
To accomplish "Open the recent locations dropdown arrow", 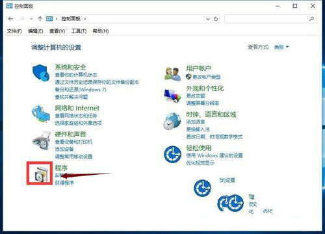I will pos(31,19).
